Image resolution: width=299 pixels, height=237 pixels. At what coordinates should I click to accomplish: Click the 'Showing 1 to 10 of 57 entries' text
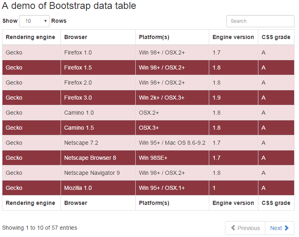click(39, 228)
